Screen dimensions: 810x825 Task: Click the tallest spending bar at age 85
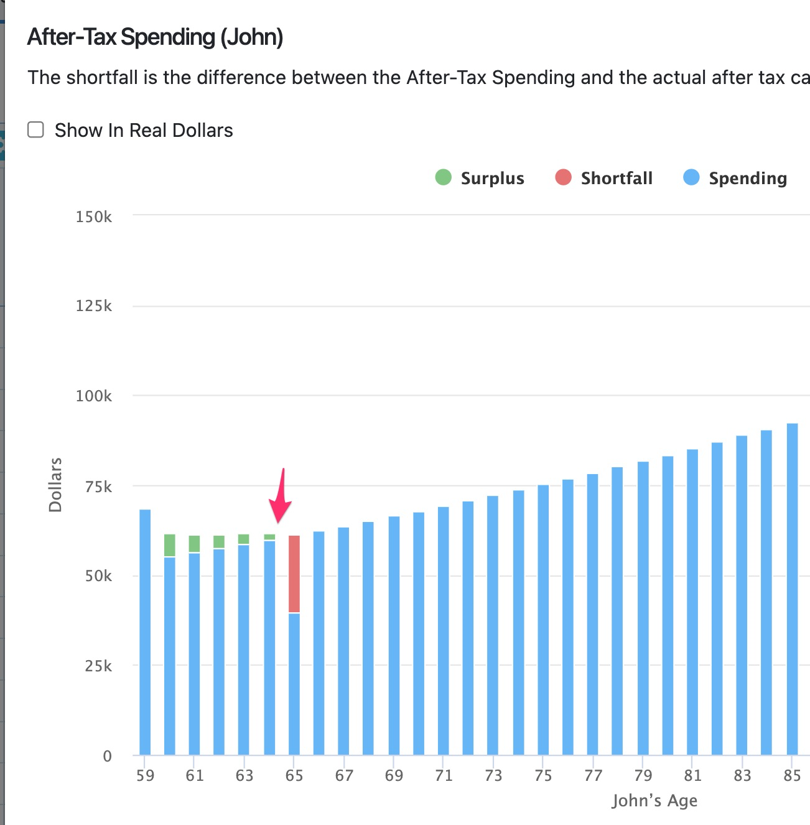click(793, 591)
